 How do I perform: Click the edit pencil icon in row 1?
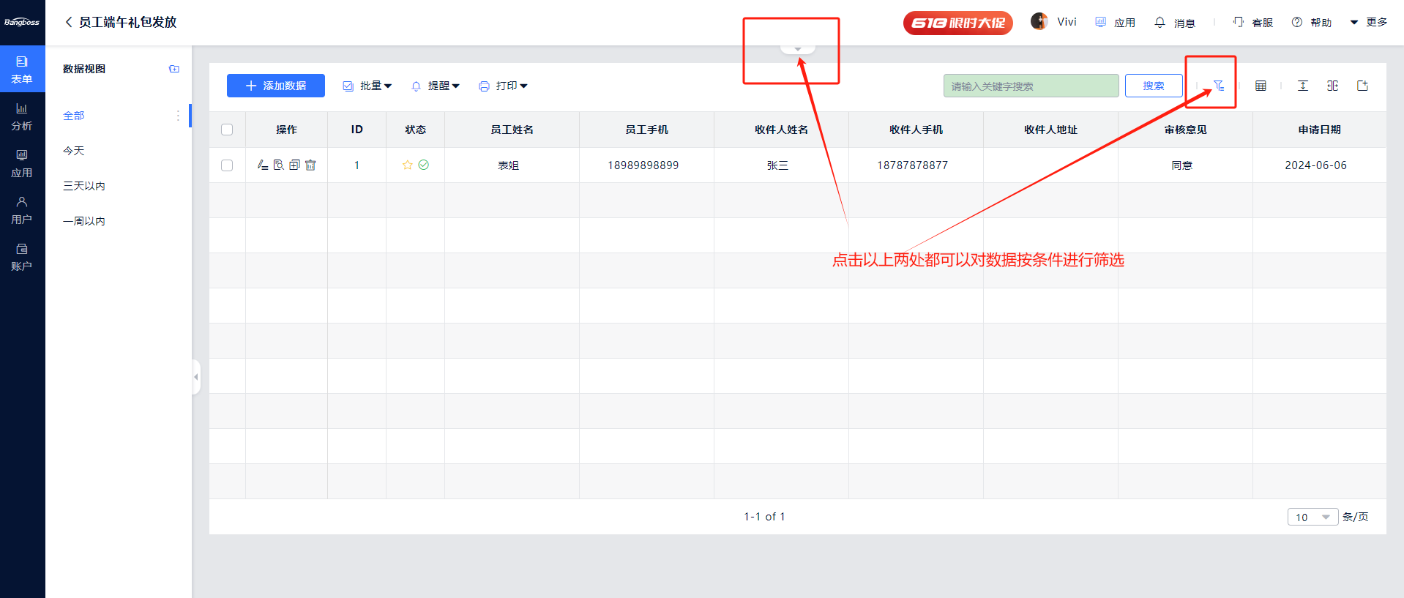262,165
